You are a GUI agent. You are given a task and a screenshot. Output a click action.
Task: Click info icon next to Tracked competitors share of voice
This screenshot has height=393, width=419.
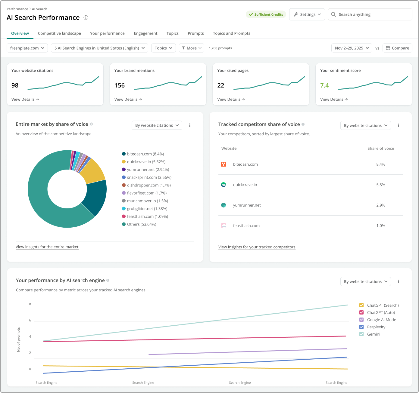[x=303, y=124]
